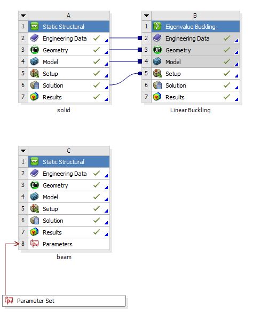Click column header B of Linear Buckling system
The image size is (261, 312).
[x=195, y=15]
